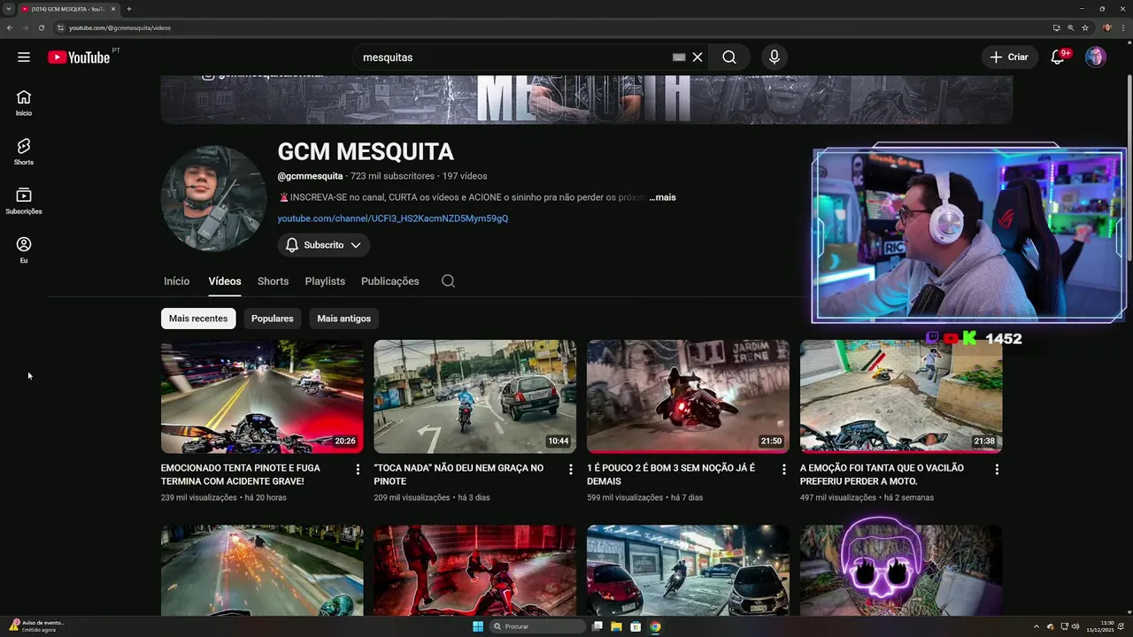Open options menu for 1 É POUCO video

click(783, 470)
